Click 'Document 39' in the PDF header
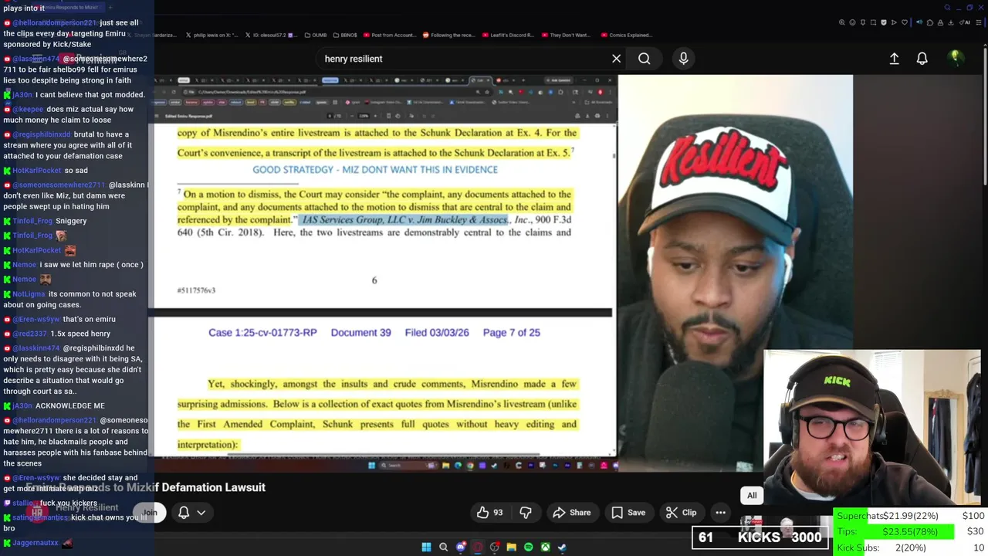The image size is (988, 556). click(x=360, y=333)
